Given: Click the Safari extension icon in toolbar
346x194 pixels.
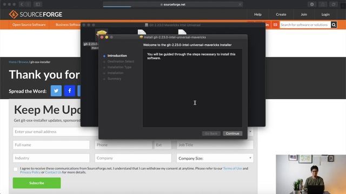Looking at the screenshot, I should pyautogui.click(x=312, y=4).
